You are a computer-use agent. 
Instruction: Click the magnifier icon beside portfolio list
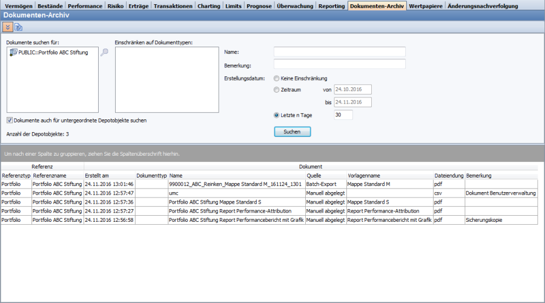(x=104, y=53)
